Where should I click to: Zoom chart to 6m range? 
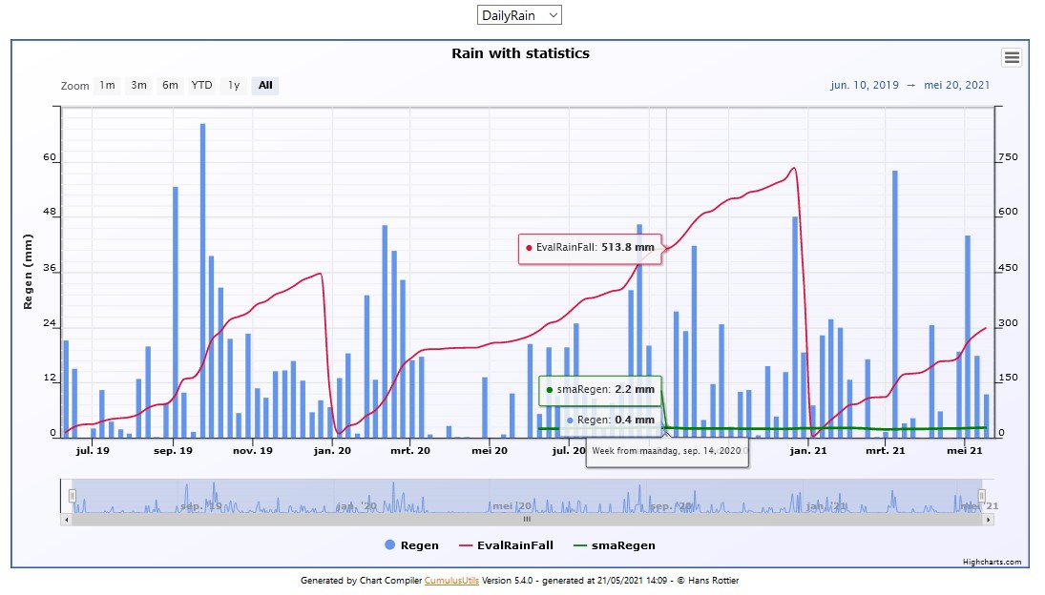[170, 86]
